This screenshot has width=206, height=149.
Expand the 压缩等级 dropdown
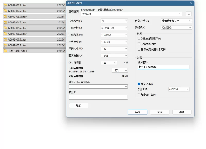click(x=114, y=28)
